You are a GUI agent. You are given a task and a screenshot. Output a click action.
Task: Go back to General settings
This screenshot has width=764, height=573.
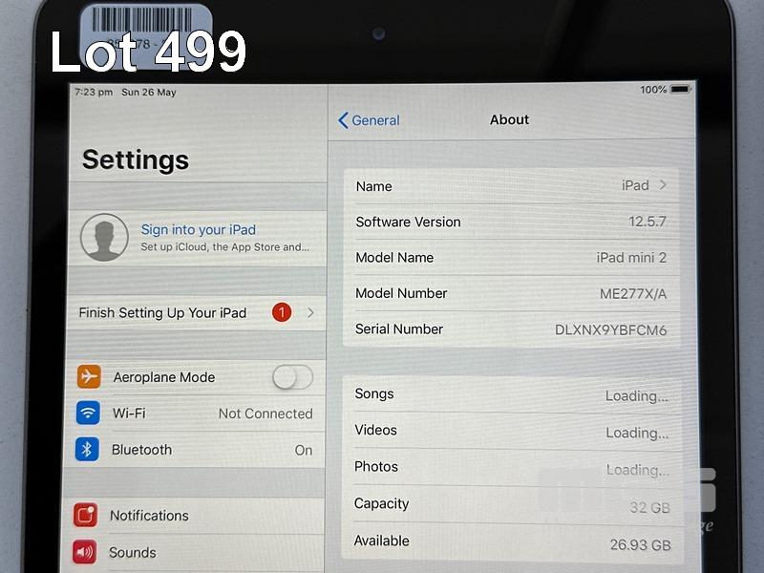369,120
